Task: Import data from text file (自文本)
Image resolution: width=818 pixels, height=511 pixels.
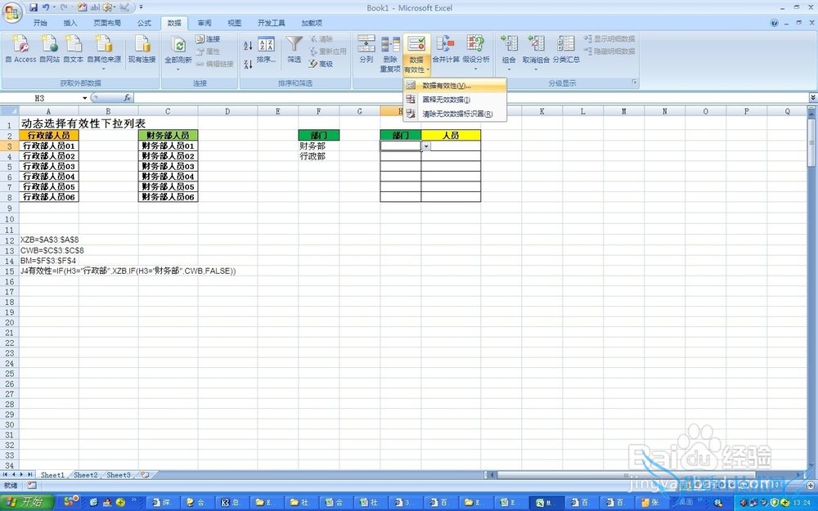Action: [73, 50]
